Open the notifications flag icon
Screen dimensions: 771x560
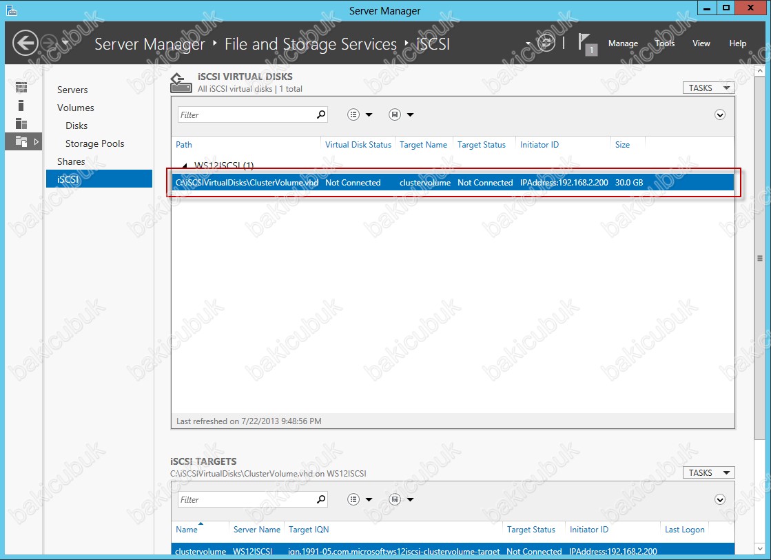pyautogui.click(x=586, y=43)
